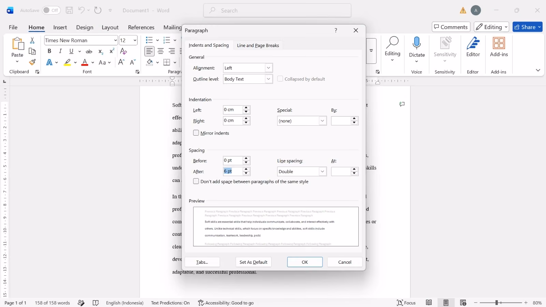Screen dimensions: 546x307
Task: Open the Insert ribbon tab
Action: [x=60, y=27]
